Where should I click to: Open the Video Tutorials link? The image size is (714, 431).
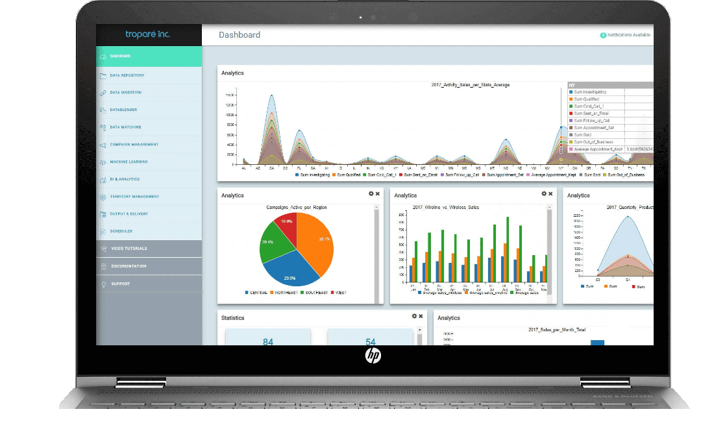129,249
